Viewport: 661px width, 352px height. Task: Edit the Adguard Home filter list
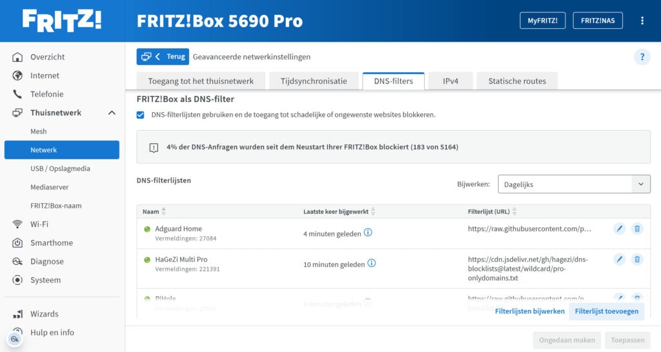coord(619,229)
